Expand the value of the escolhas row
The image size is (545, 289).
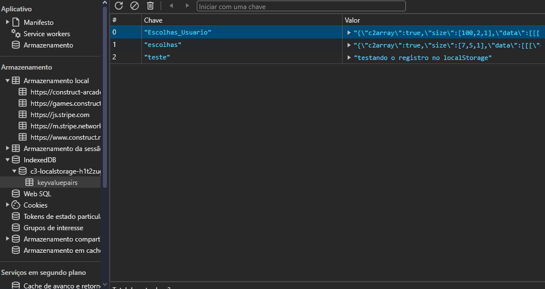[349, 45]
